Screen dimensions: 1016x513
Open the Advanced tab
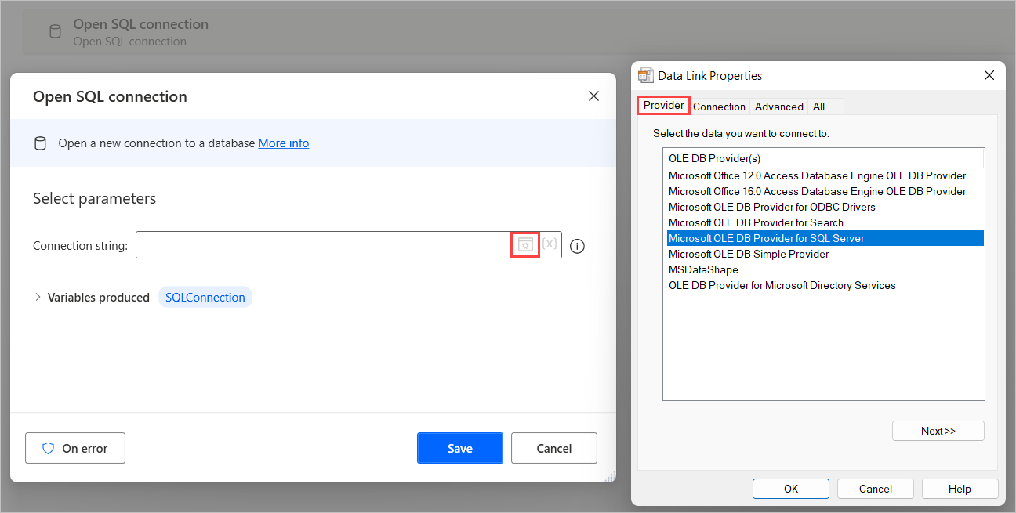point(778,106)
